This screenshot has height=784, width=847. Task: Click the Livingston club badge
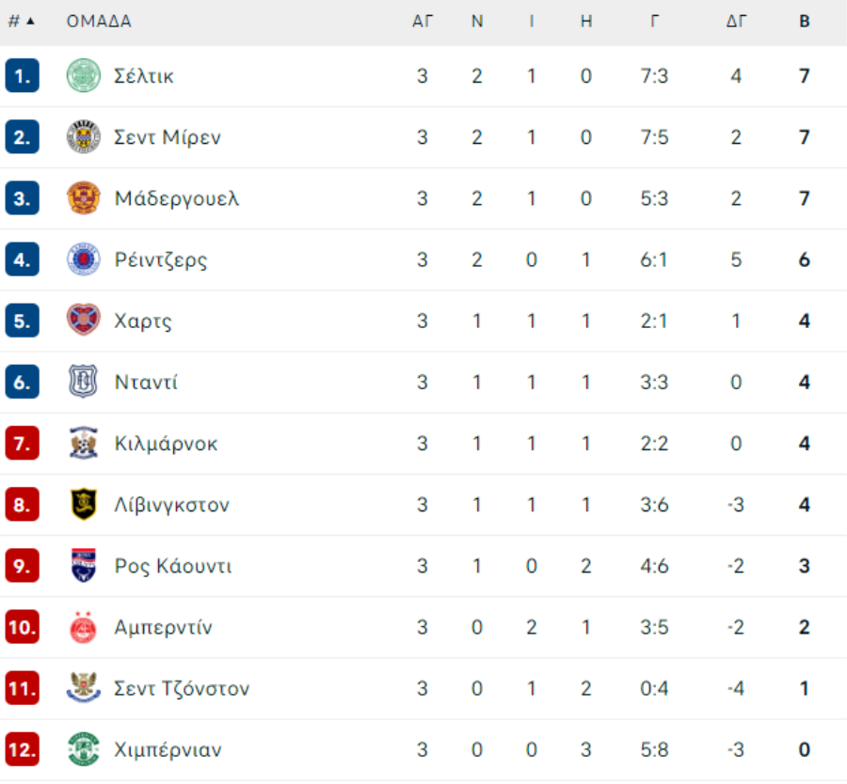point(83,505)
